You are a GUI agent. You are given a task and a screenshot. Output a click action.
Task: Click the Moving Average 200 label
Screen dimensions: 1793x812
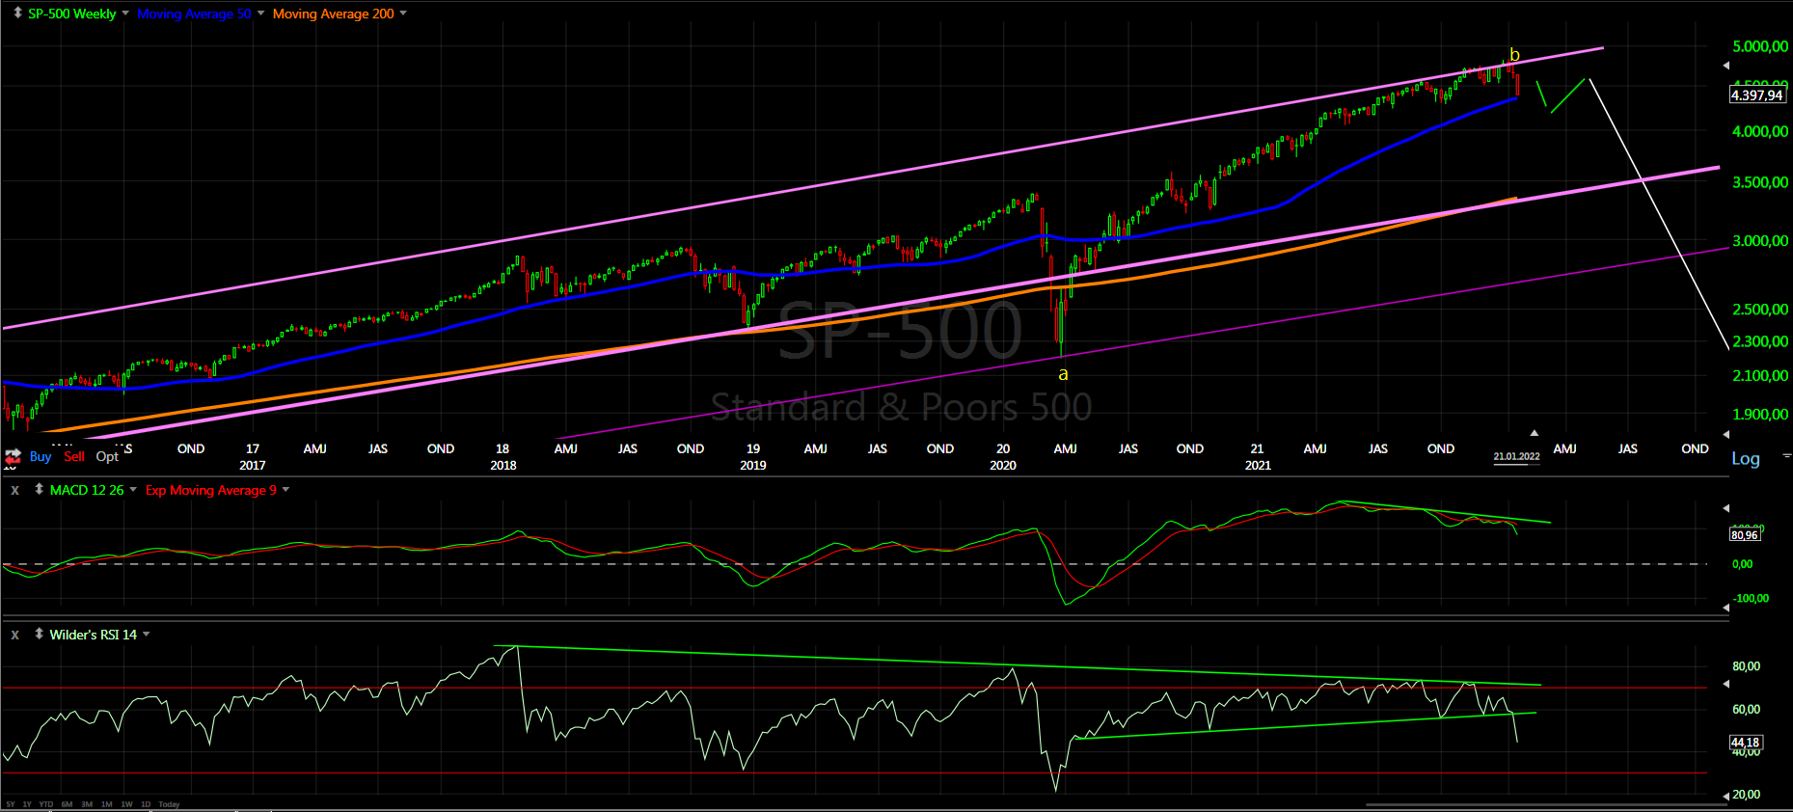[334, 14]
